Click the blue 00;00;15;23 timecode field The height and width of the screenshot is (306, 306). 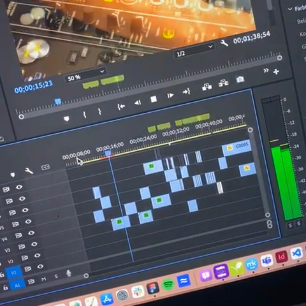pos(33,87)
